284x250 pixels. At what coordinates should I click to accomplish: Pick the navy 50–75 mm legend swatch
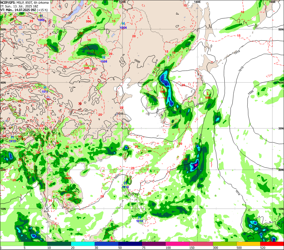[x=130, y=244]
